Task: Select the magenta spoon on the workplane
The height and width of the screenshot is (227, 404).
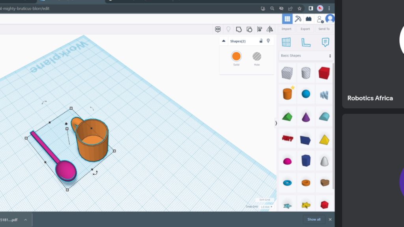Action: point(54,156)
